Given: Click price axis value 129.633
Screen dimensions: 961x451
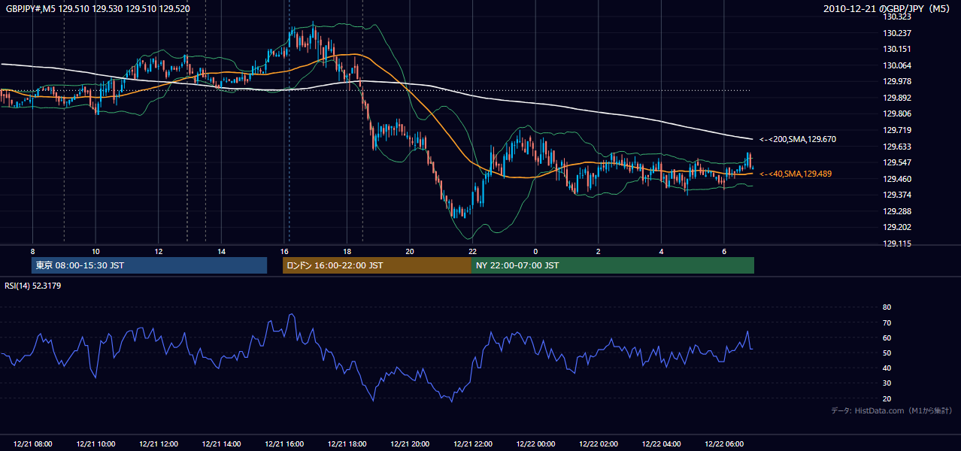Looking at the screenshot, I should click(x=898, y=147).
